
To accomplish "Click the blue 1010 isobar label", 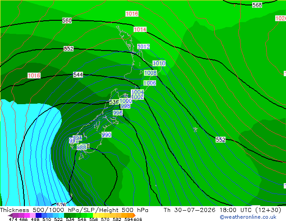I will coord(159,64).
